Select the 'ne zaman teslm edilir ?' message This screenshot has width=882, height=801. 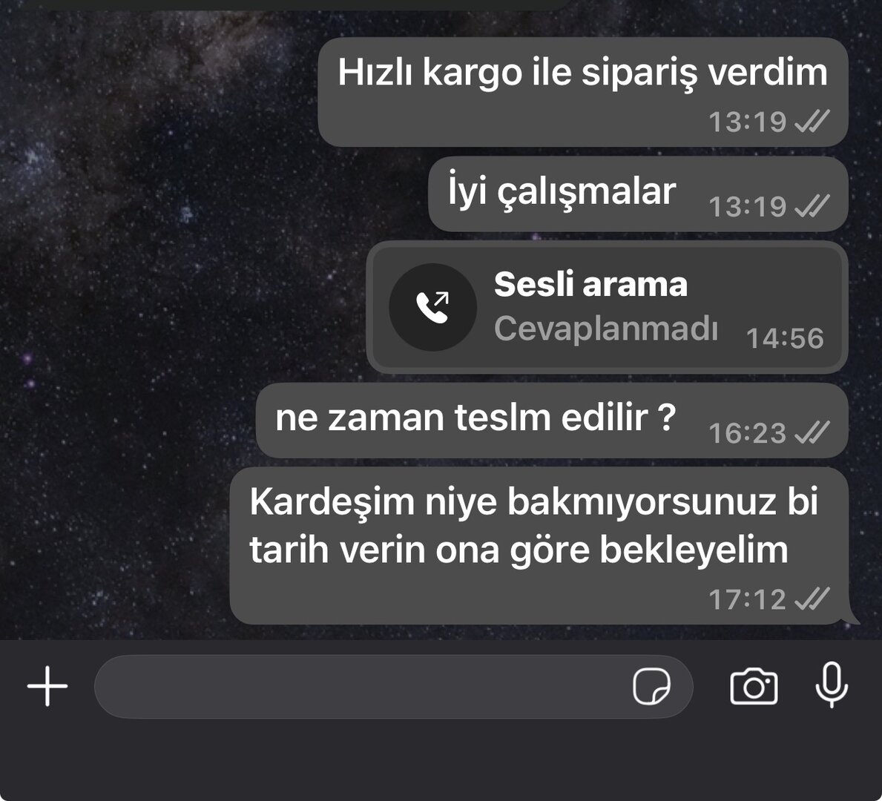[x=552, y=421]
